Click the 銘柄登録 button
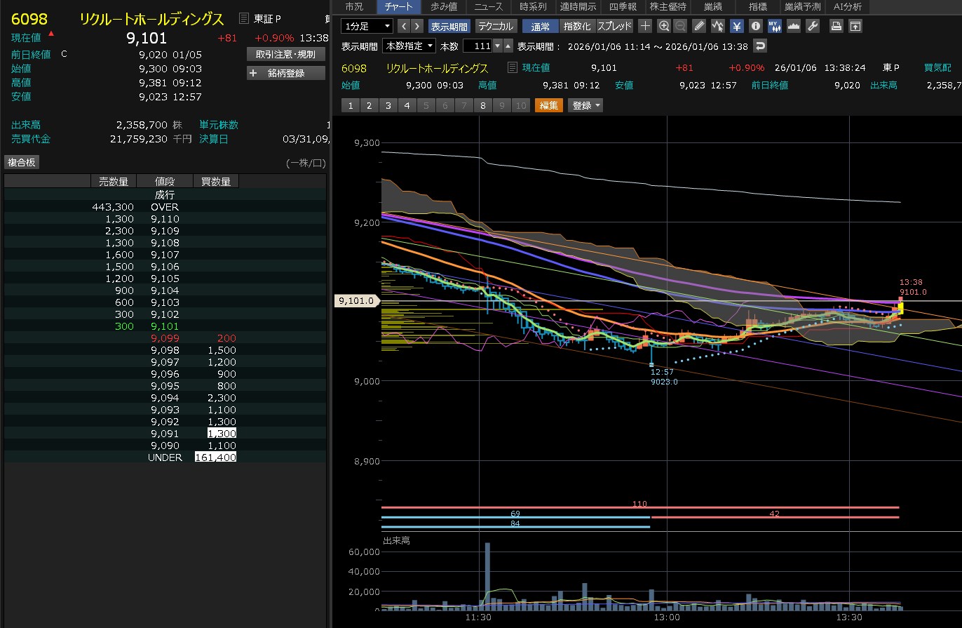The height and width of the screenshot is (628, 962). 286,73
